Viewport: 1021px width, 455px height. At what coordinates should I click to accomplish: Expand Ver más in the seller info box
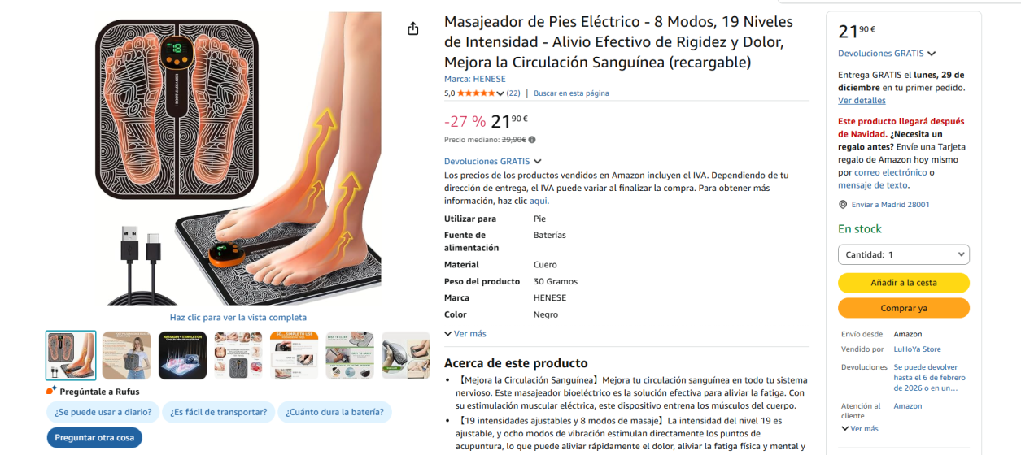860,429
